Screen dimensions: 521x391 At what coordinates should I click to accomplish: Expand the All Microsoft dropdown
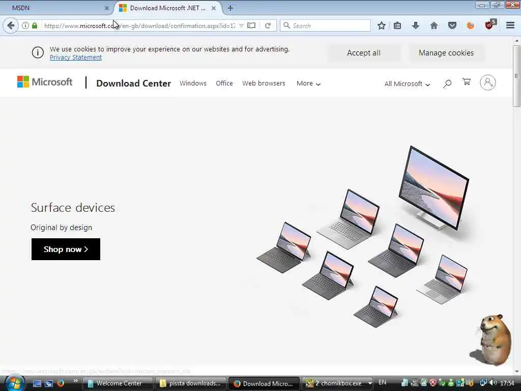click(408, 84)
